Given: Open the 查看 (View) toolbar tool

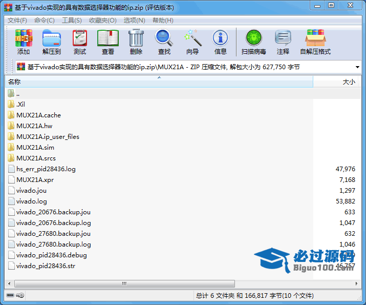Looking at the screenshot, I should [108, 42].
